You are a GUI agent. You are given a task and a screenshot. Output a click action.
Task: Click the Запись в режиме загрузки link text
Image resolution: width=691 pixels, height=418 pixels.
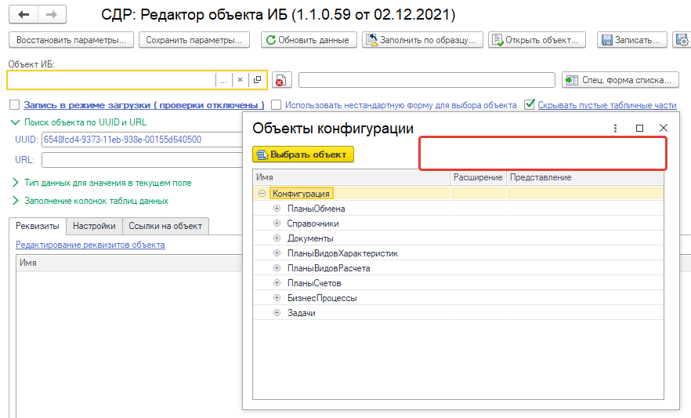tap(144, 105)
